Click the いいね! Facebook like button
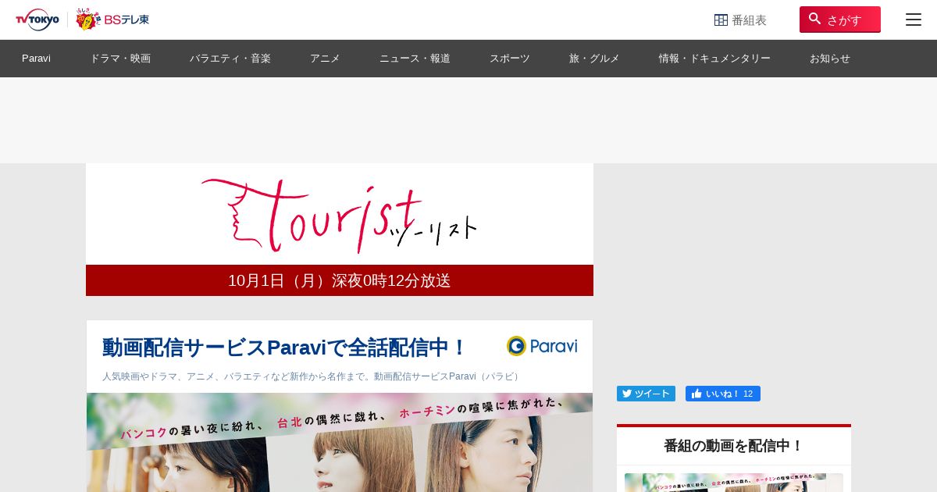The height and width of the screenshot is (492, 937). tap(723, 394)
